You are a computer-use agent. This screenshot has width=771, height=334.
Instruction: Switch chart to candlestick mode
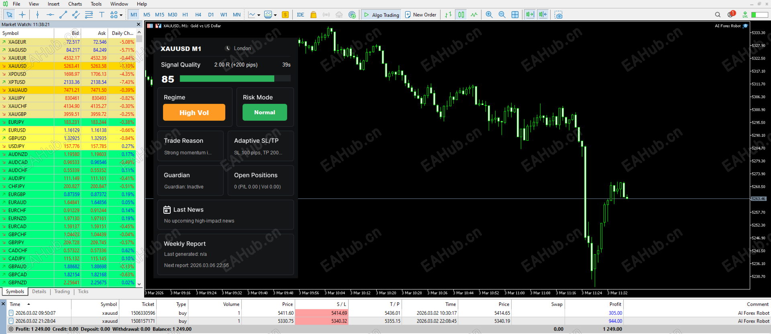click(461, 15)
